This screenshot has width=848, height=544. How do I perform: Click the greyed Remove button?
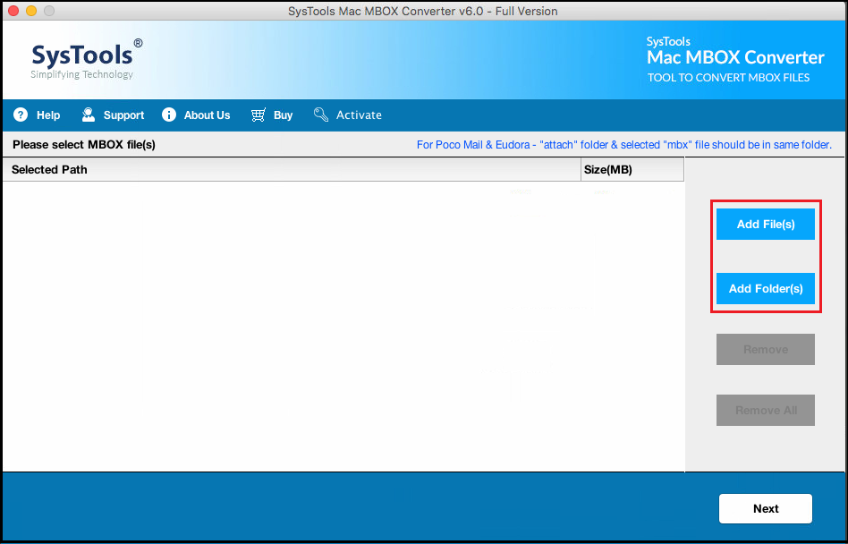(x=765, y=349)
